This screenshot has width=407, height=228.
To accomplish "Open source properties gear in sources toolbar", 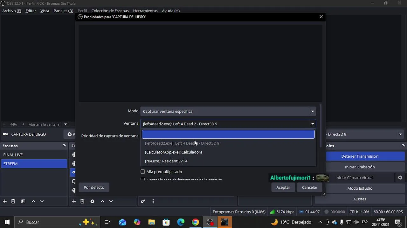I will click(92, 201).
